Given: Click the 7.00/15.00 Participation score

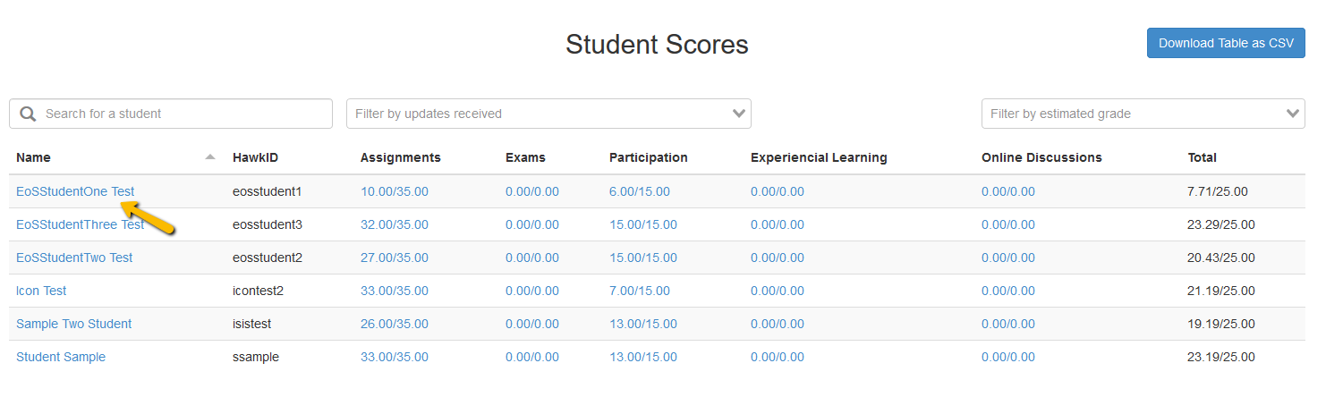Looking at the screenshot, I should pos(639,291).
